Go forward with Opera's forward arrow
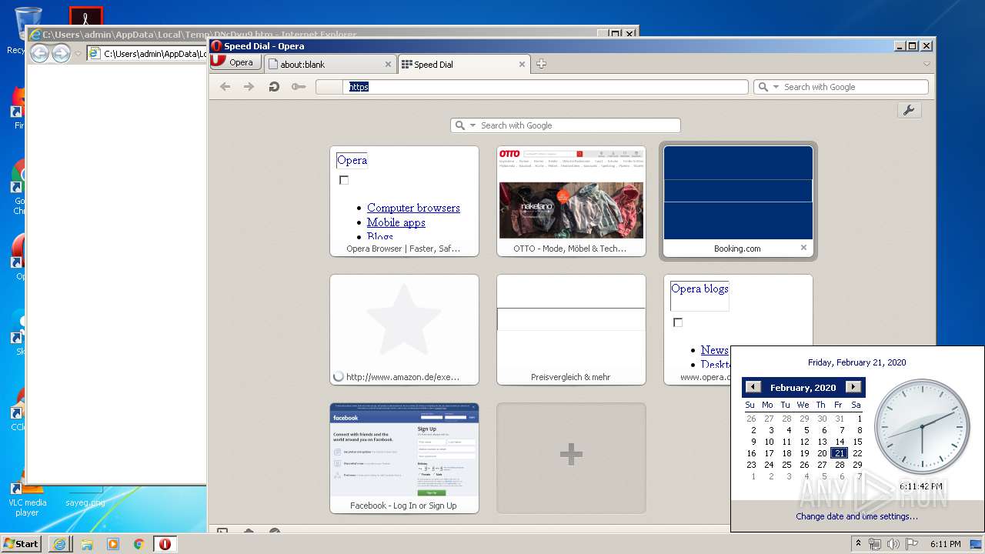 coord(249,87)
